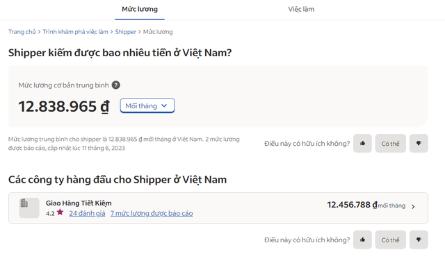The image size is (445, 268).
Task: Click thumbs down below the companies list
Action: [x=419, y=240]
